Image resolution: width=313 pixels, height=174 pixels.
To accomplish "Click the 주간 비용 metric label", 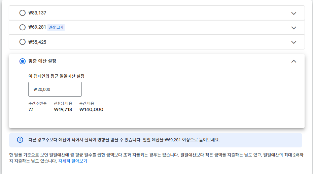I will coord(86,103).
